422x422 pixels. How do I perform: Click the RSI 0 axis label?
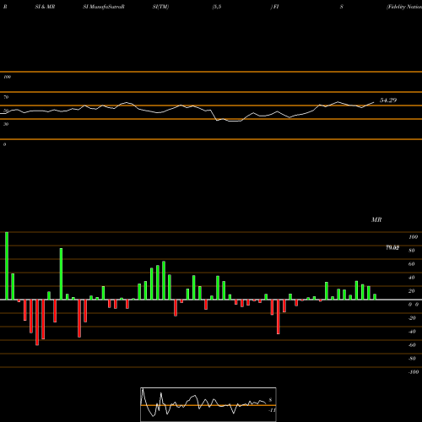tap(4, 144)
